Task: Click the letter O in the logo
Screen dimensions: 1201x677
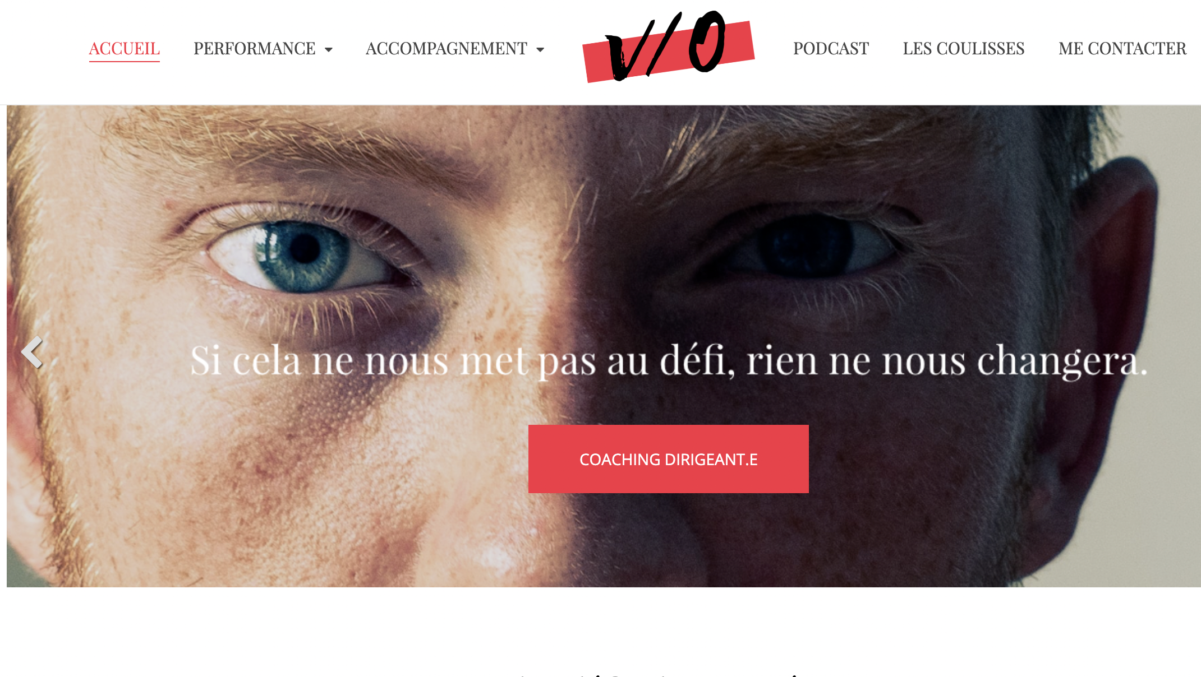Action: pyautogui.click(x=708, y=41)
